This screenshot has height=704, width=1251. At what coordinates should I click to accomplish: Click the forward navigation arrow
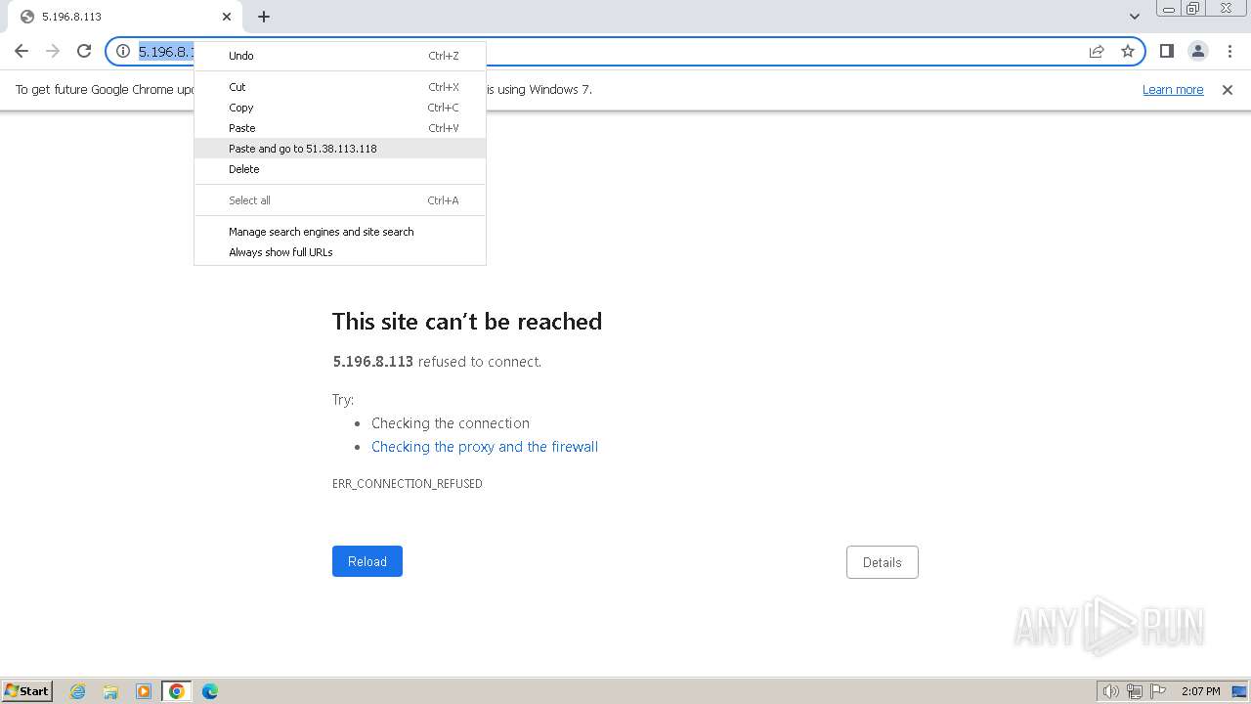tap(53, 51)
